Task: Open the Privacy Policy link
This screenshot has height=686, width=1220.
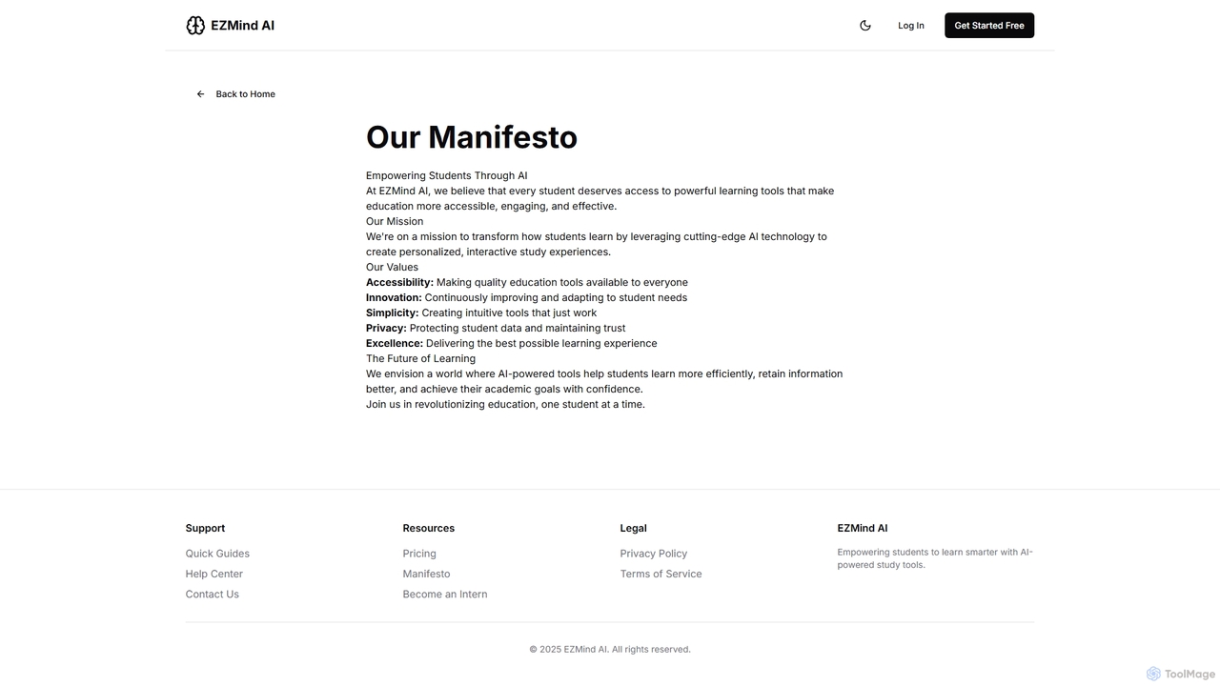Action: tap(654, 554)
